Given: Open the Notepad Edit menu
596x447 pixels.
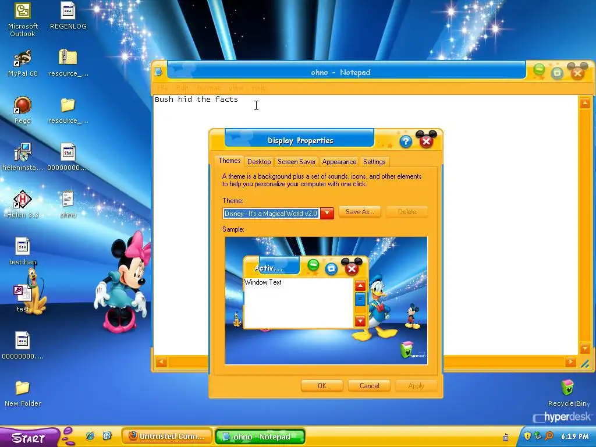Looking at the screenshot, I should pos(182,88).
